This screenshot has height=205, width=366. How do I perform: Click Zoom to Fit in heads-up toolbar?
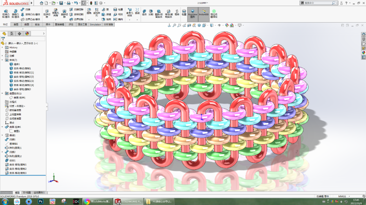174,25
